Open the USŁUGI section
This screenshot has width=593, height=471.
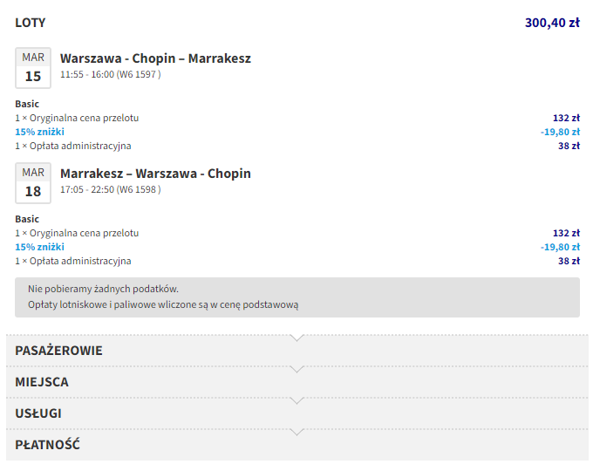tap(38, 413)
